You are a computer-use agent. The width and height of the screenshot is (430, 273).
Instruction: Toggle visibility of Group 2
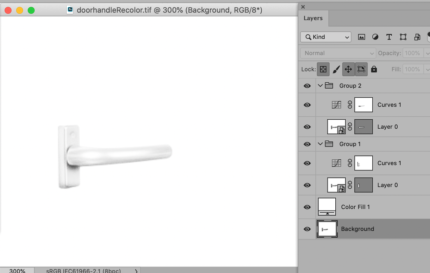click(307, 85)
